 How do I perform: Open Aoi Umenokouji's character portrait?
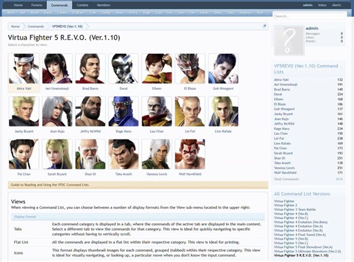[x=57, y=69]
